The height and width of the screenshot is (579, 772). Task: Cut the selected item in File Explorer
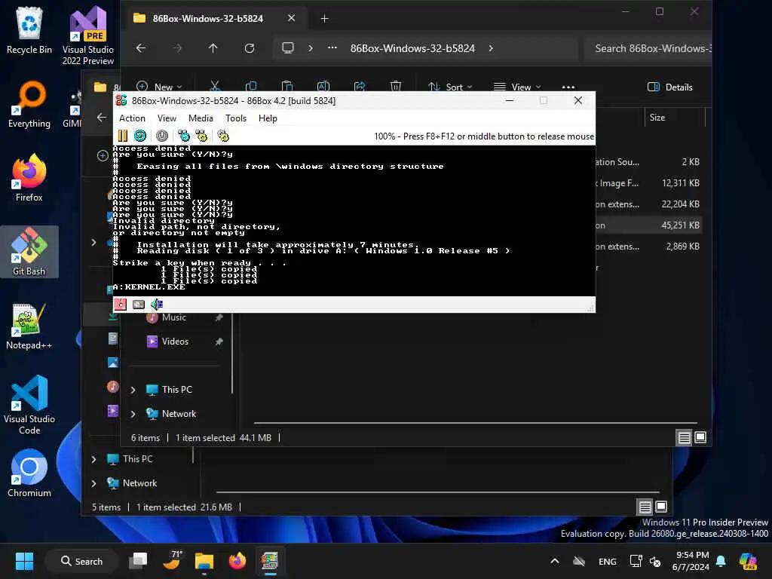(215, 86)
